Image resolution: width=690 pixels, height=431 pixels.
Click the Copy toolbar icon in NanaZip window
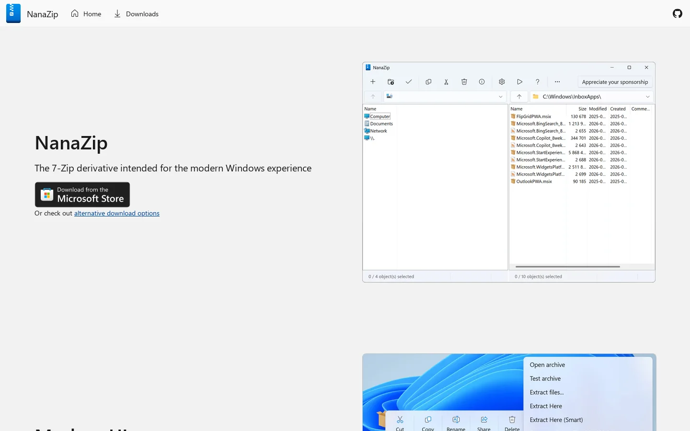[428, 82]
